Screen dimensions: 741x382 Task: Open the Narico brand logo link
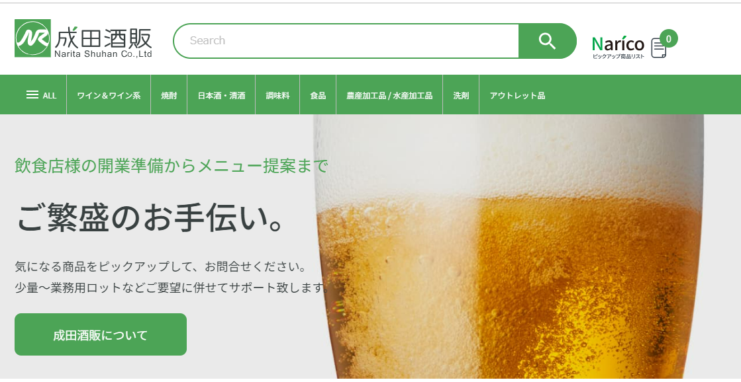(618, 44)
